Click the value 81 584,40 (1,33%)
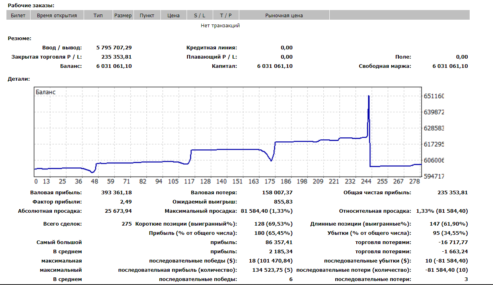Screen dimensions: 493x285 (x=267, y=211)
